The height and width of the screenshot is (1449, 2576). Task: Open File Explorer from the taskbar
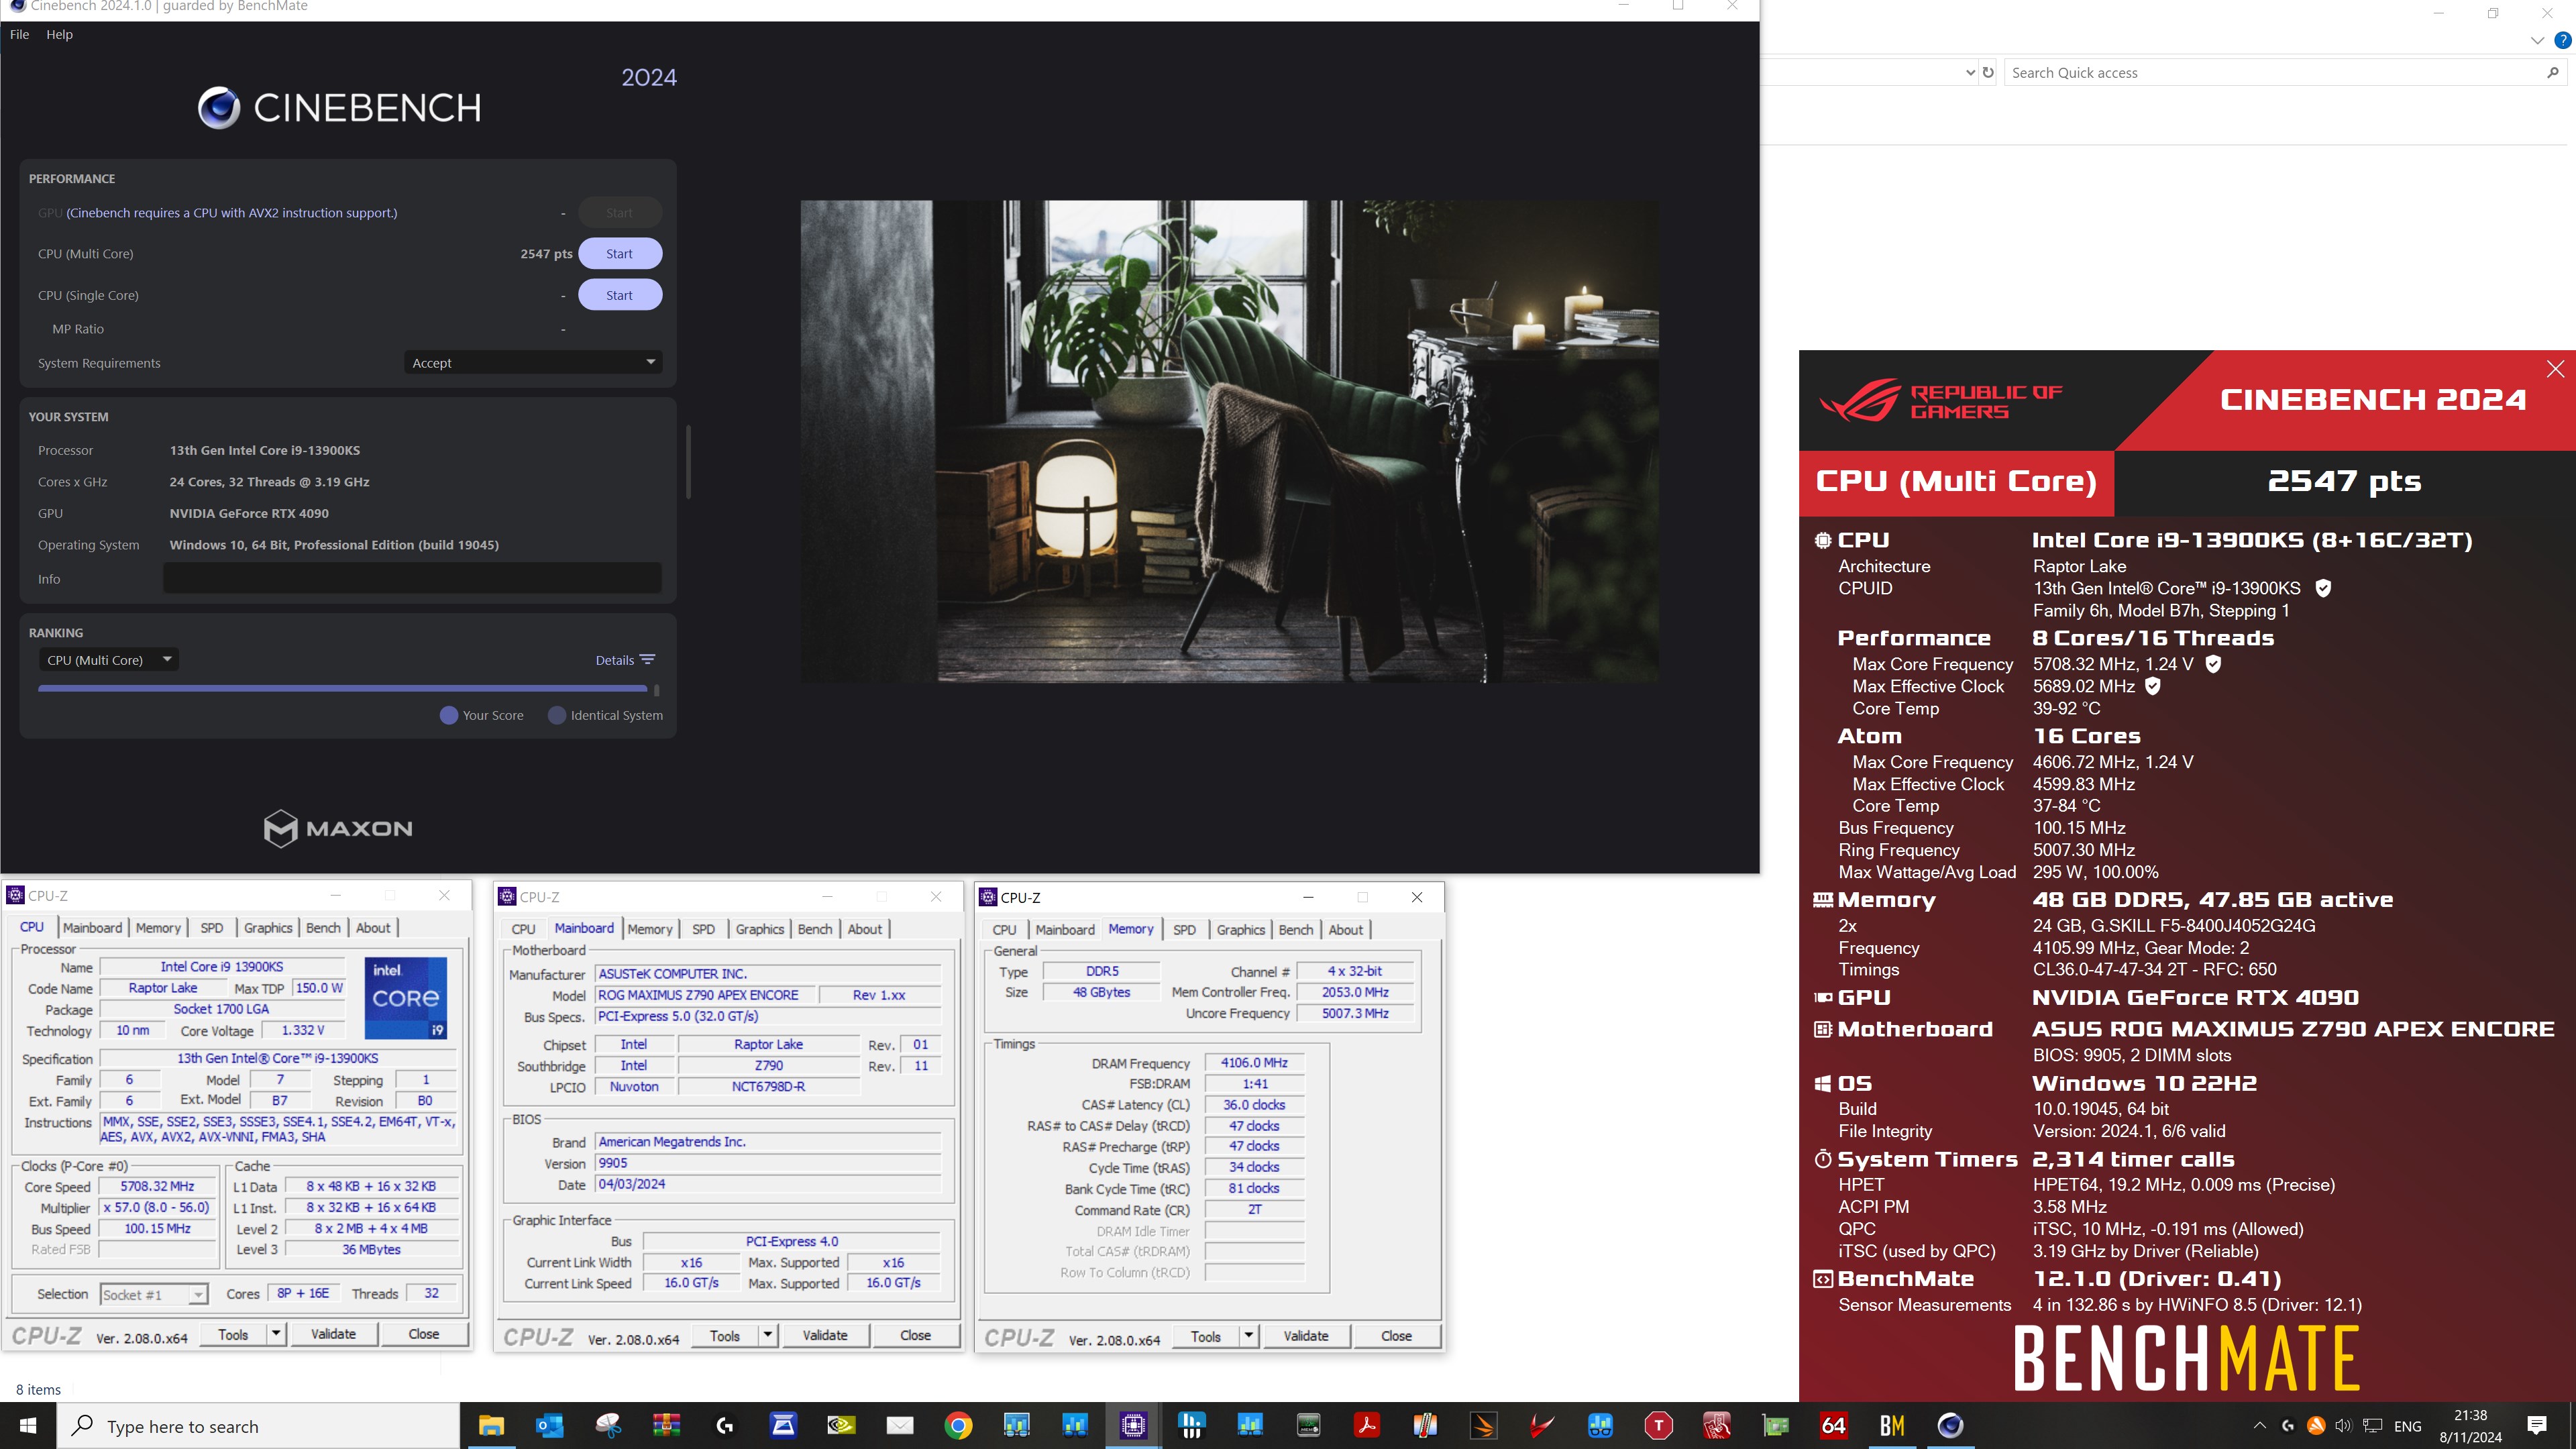pos(491,1425)
